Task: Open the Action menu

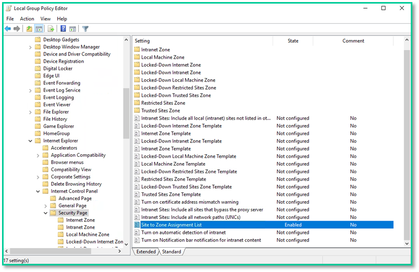Action: pyautogui.click(x=27, y=19)
